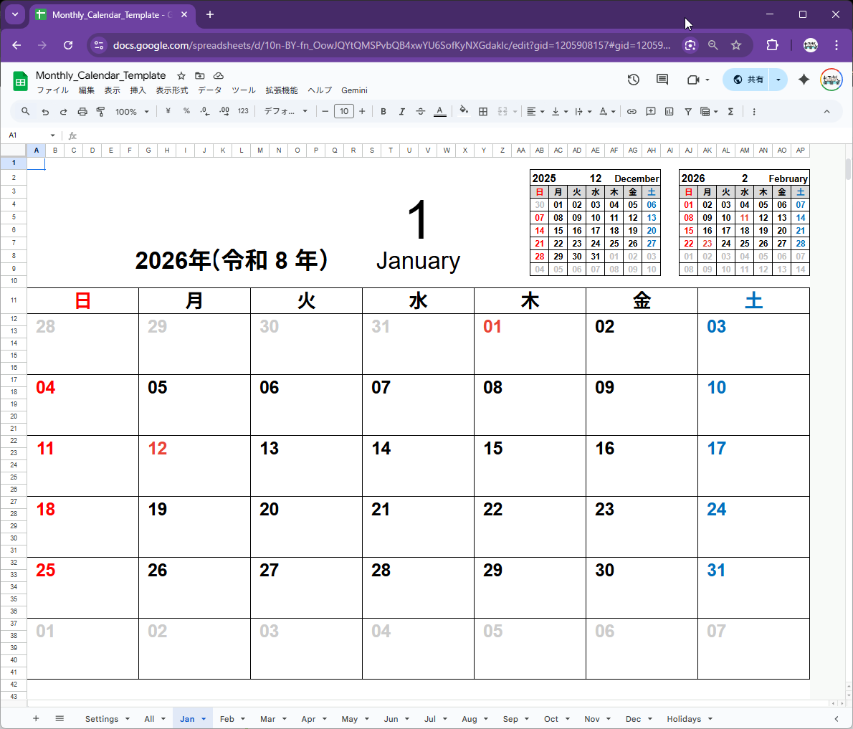Screen dimensions: 853x729
Task: Open the font family dropdown
Action: tap(285, 111)
